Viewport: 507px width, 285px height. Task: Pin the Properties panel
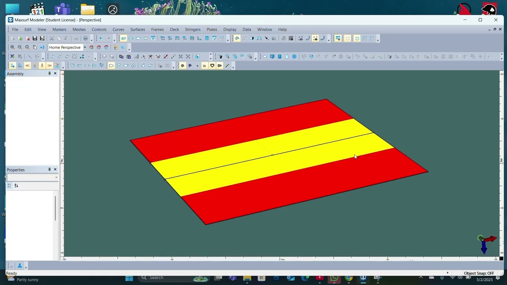[50, 169]
